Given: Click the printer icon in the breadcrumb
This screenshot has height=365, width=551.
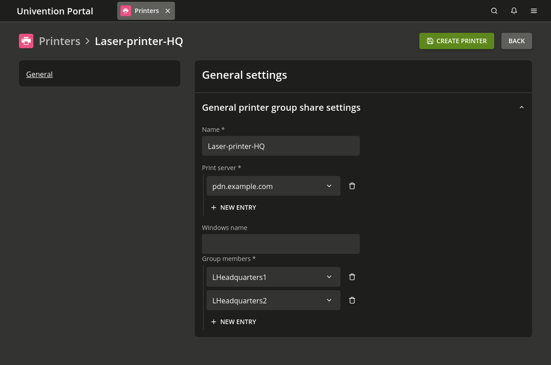Looking at the screenshot, I should coord(26,41).
